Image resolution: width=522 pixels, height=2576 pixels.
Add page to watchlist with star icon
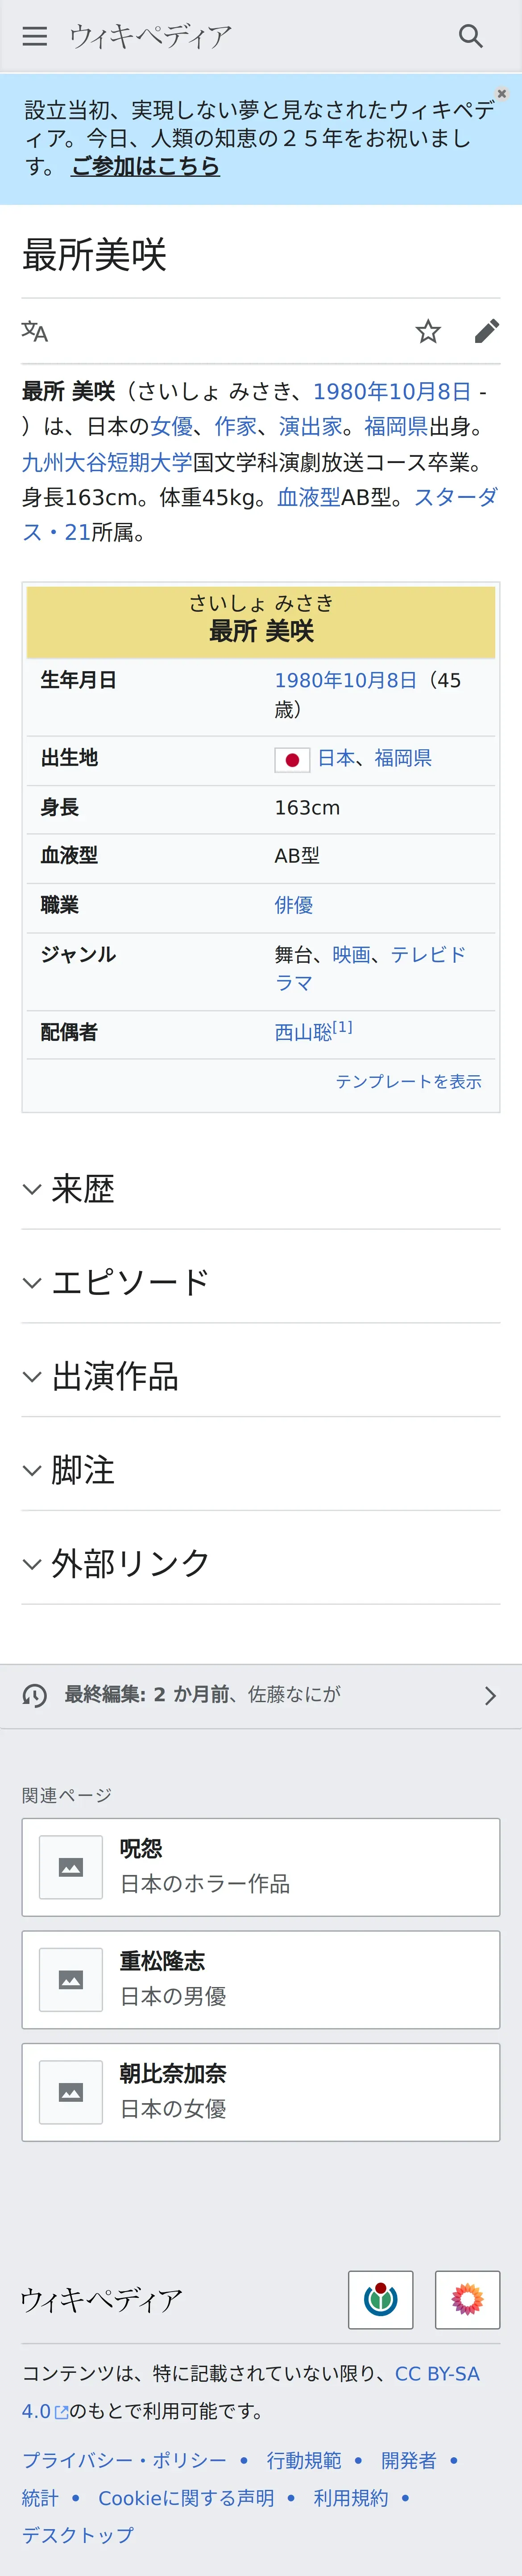(428, 331)
